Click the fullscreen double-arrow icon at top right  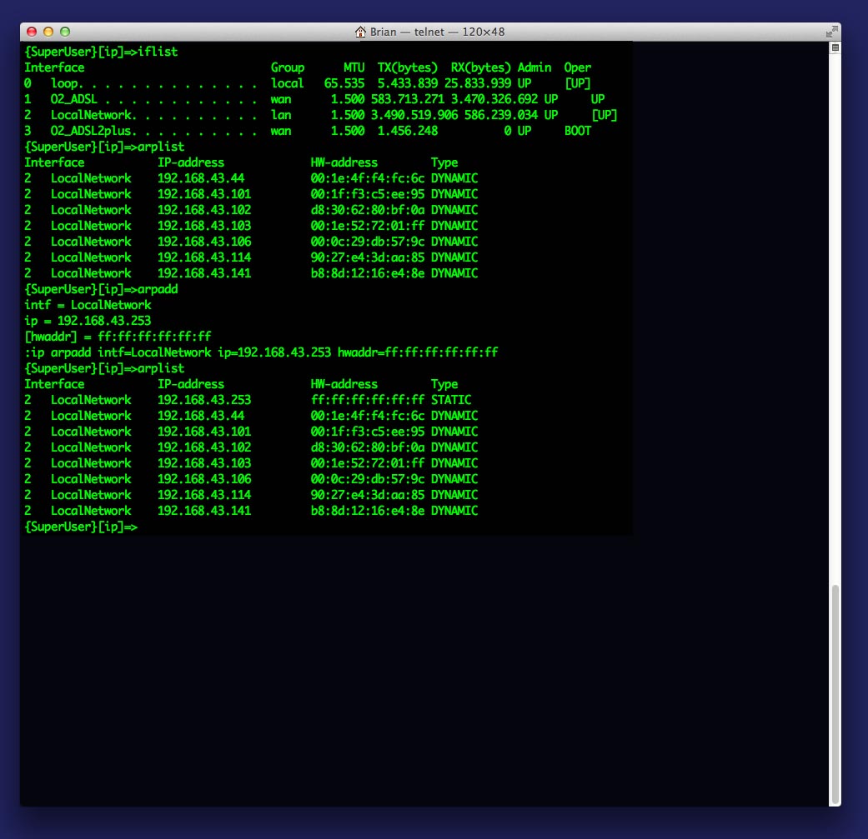tap(832, 31)
